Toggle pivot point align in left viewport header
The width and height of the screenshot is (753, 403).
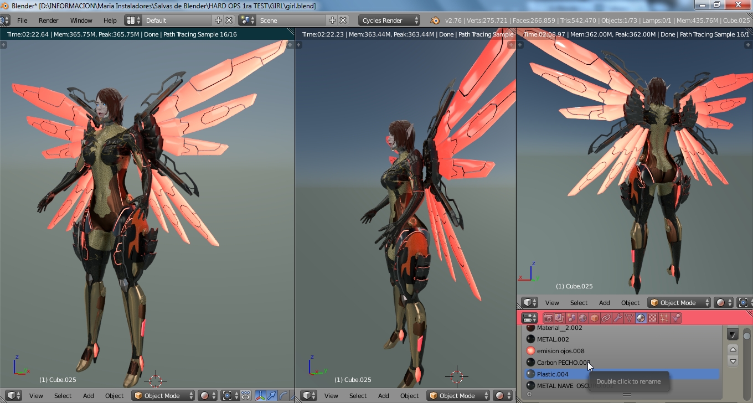[246, 396]
